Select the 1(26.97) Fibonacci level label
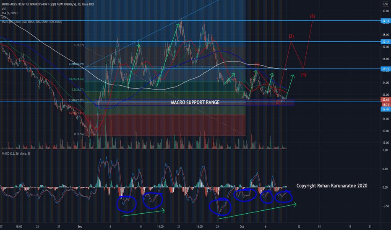Image resolution: width=391 pixels, height=230 pixels. 79,45
